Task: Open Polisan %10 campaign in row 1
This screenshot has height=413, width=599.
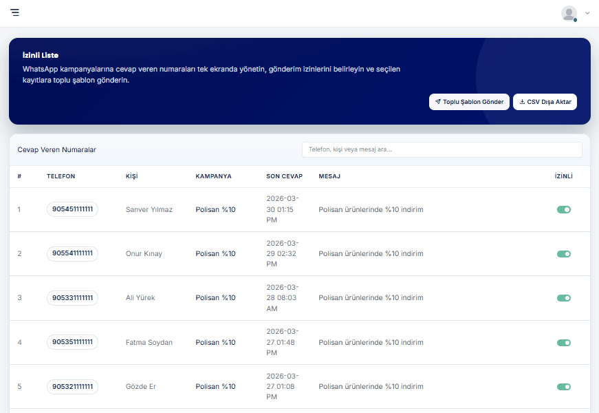Action: click(215, 209)
